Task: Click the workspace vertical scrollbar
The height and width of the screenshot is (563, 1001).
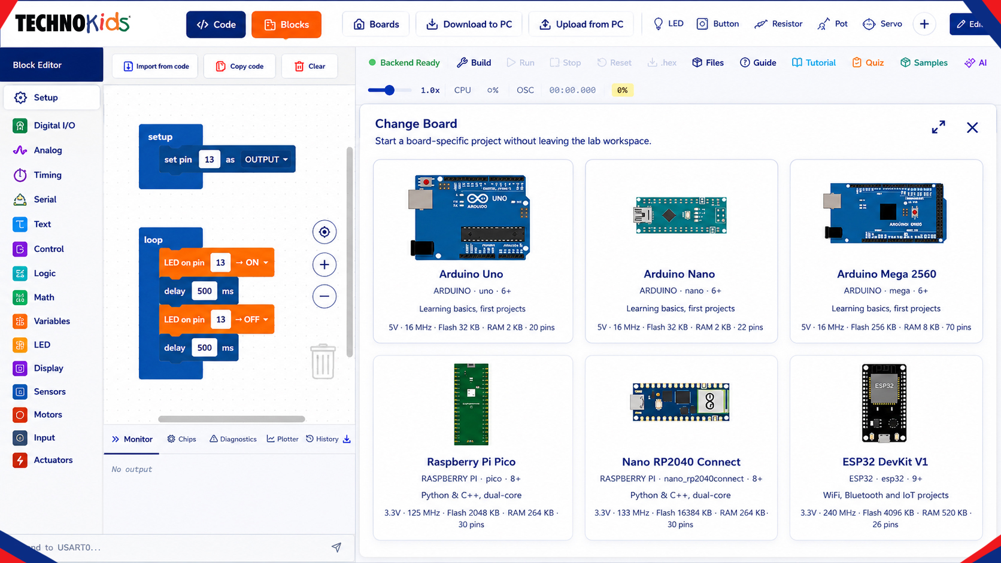Action: click(x=350, y=252)
